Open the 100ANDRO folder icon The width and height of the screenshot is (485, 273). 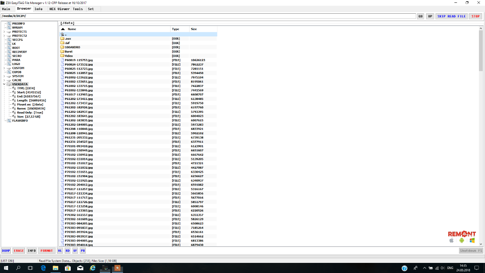(x=62, y=47)
